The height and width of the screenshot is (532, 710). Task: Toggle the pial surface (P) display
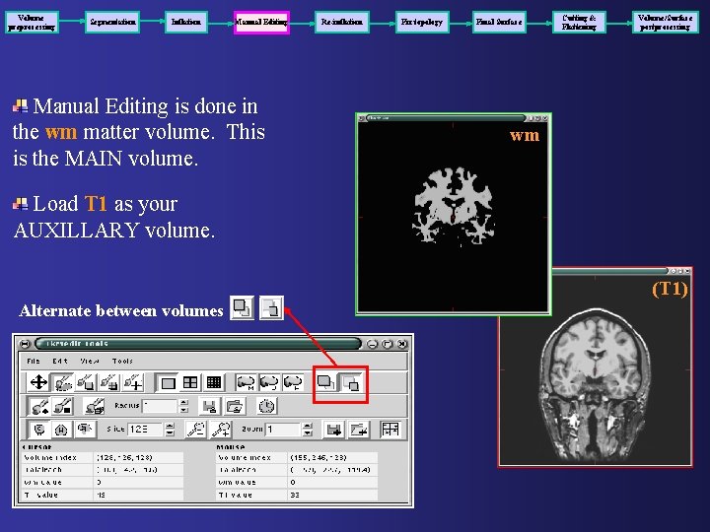[x=293, y=382]
